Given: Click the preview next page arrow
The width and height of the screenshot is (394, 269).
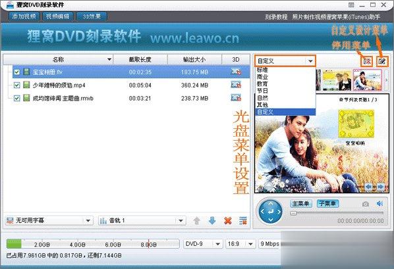Looking at the screenshot, I should (380, 187).
